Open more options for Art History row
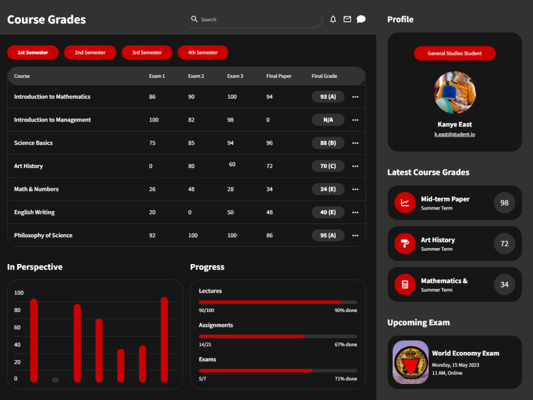This screenshot has width=533, height=400. click(x=355, y=166)
